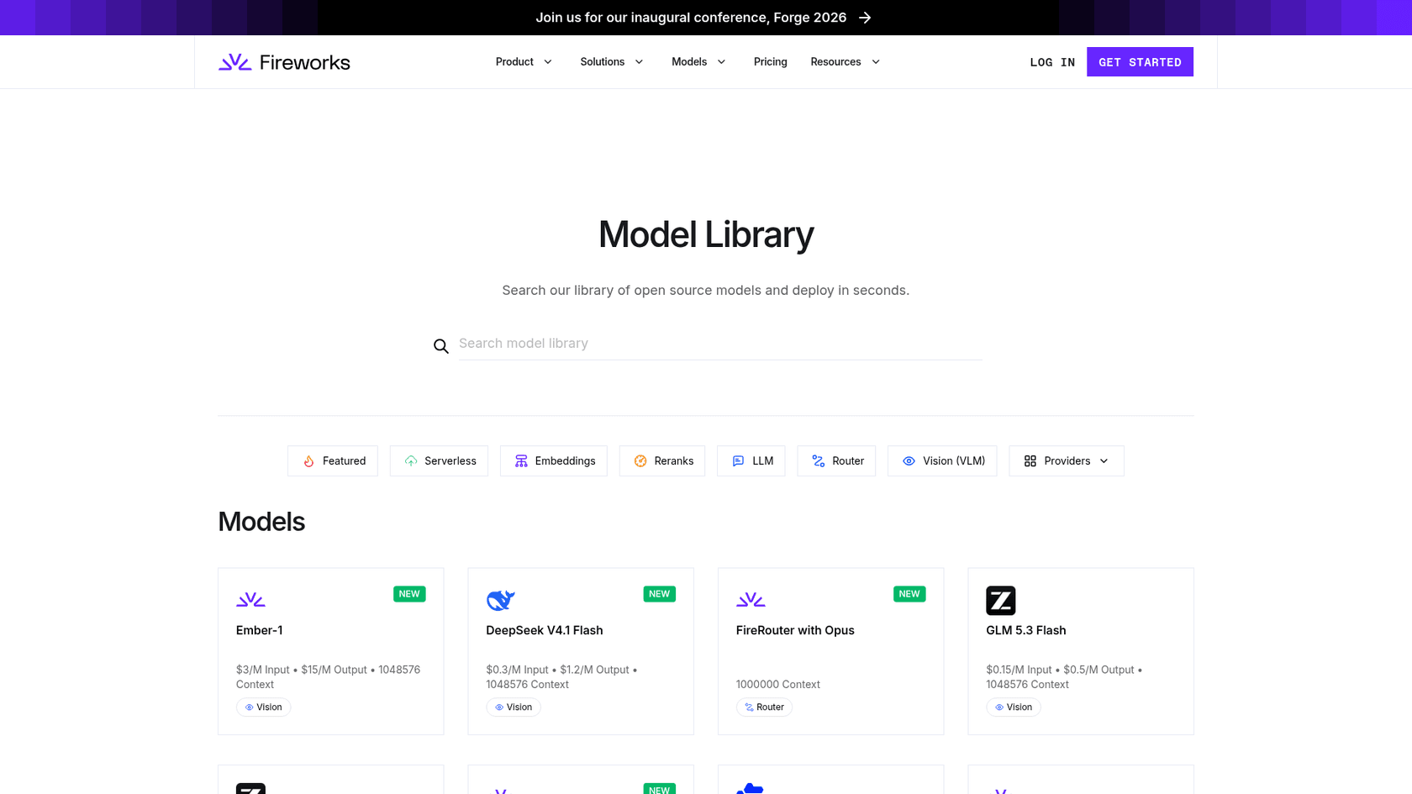Toggle the LLM filter

[x=751, y=461]
